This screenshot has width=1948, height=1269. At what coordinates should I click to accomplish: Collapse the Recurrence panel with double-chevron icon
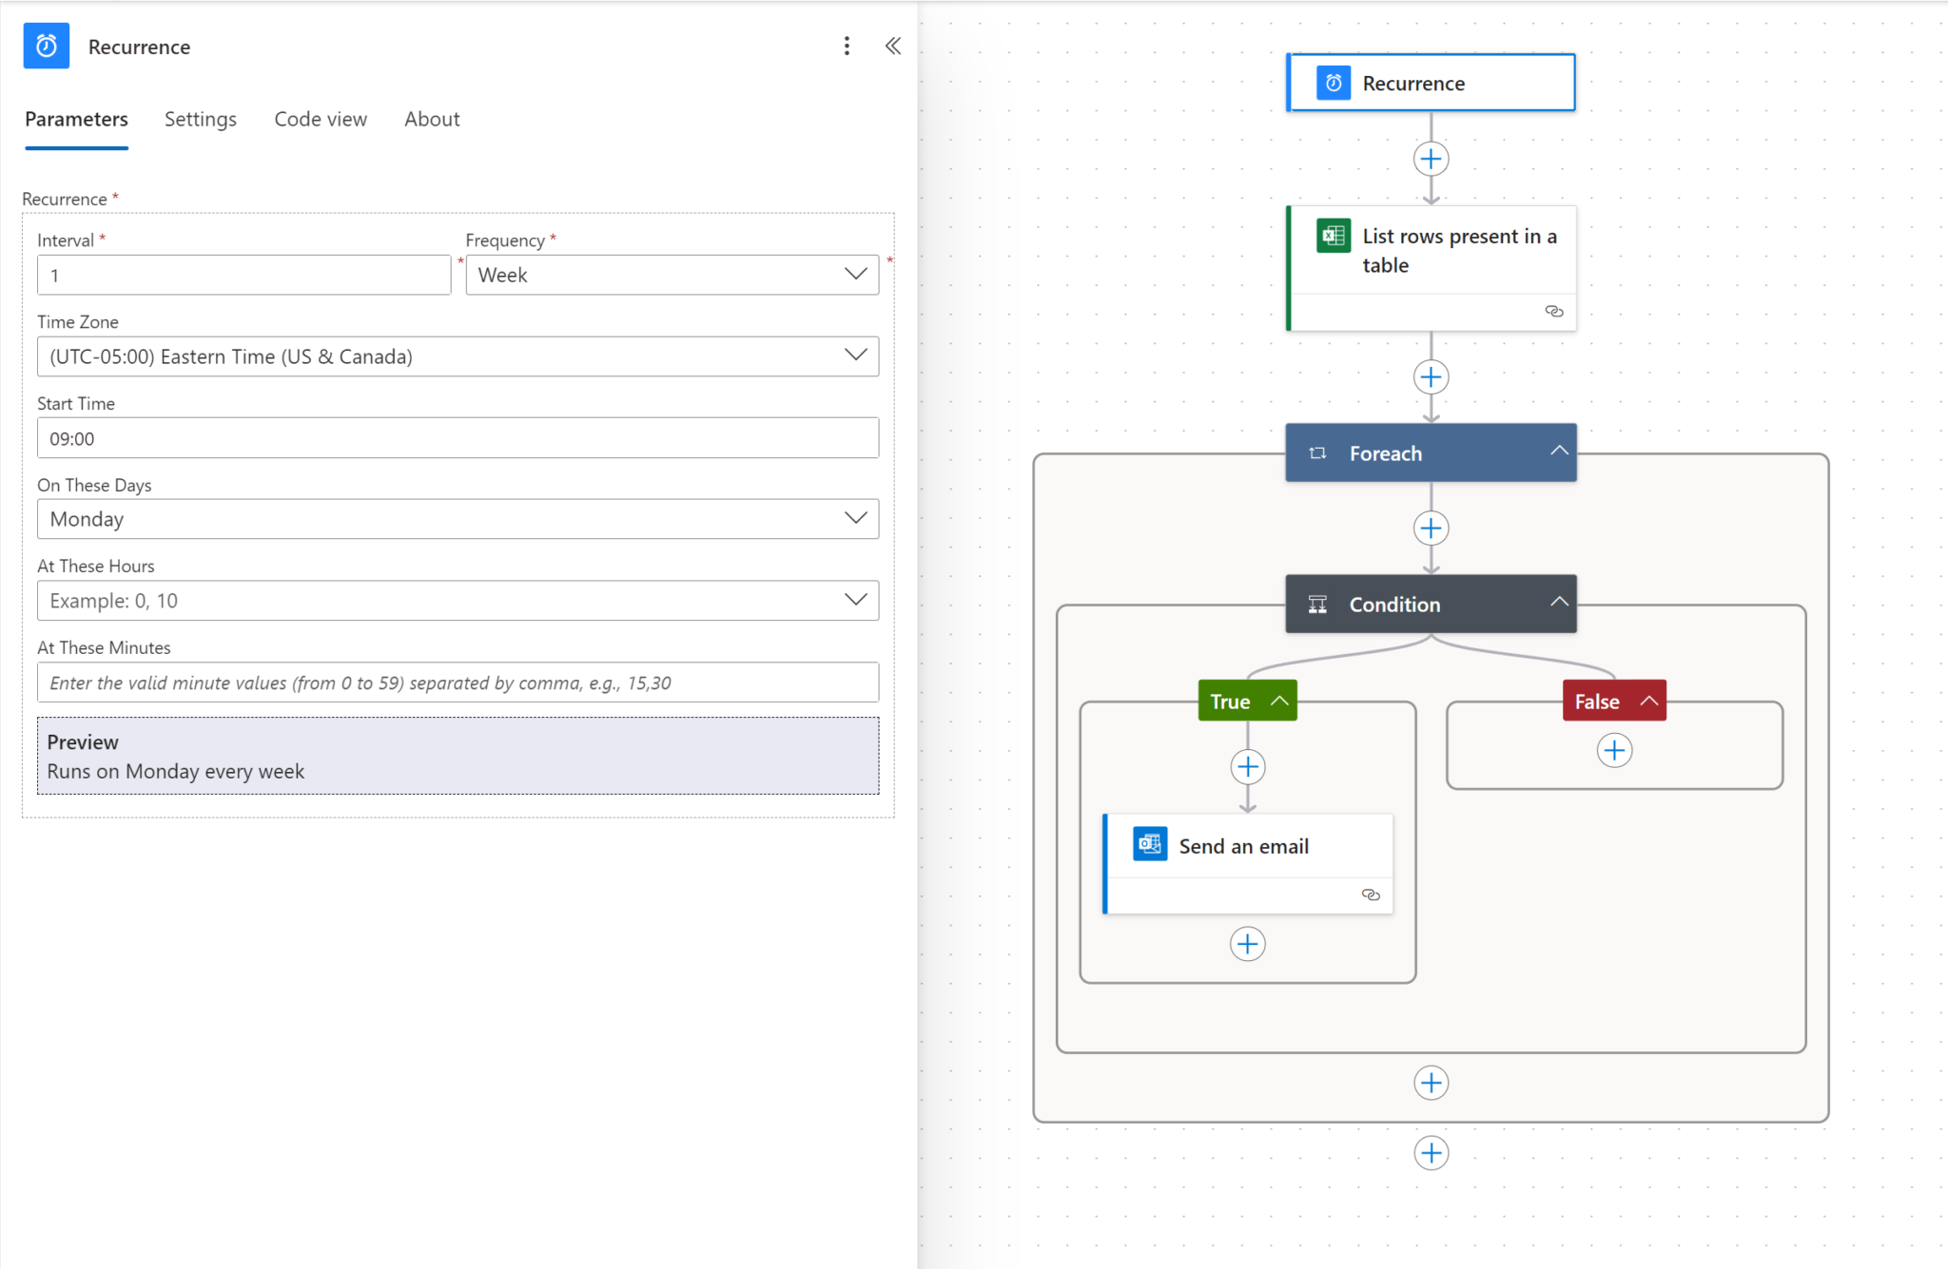pos(892,47)
